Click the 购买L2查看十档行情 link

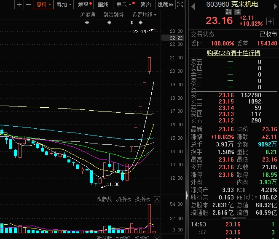point(233,53)
